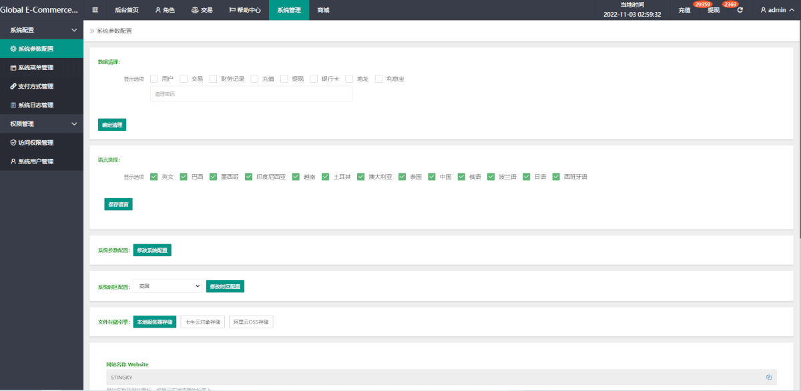Switch to the 帮助中心 menu tab

coord(245,10)
